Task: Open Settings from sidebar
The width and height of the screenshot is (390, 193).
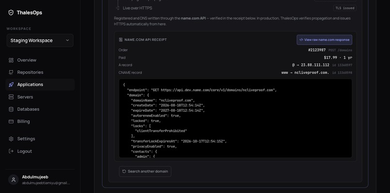Action: [x=40, y=139]
